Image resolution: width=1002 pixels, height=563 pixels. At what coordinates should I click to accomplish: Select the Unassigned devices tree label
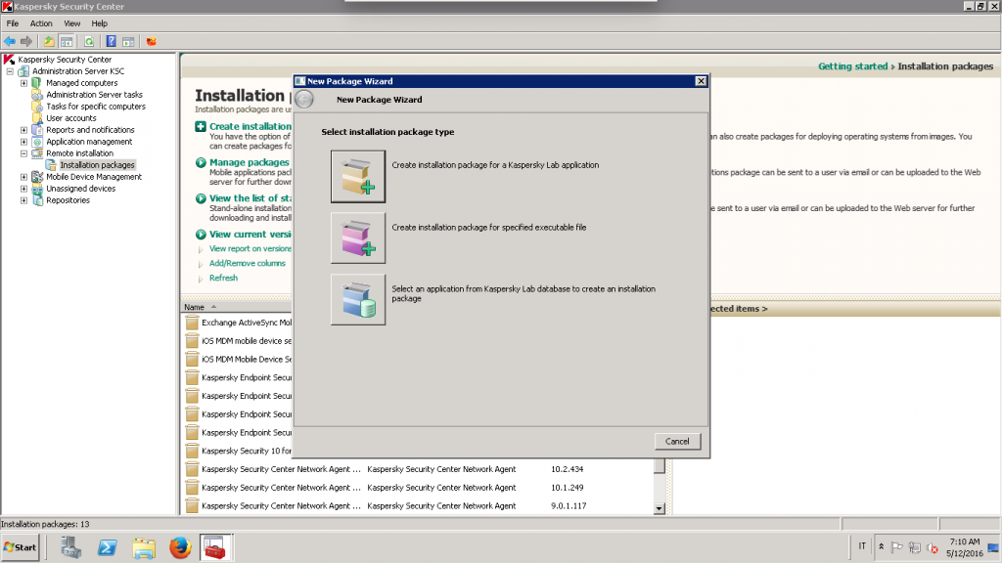[80, 189]
